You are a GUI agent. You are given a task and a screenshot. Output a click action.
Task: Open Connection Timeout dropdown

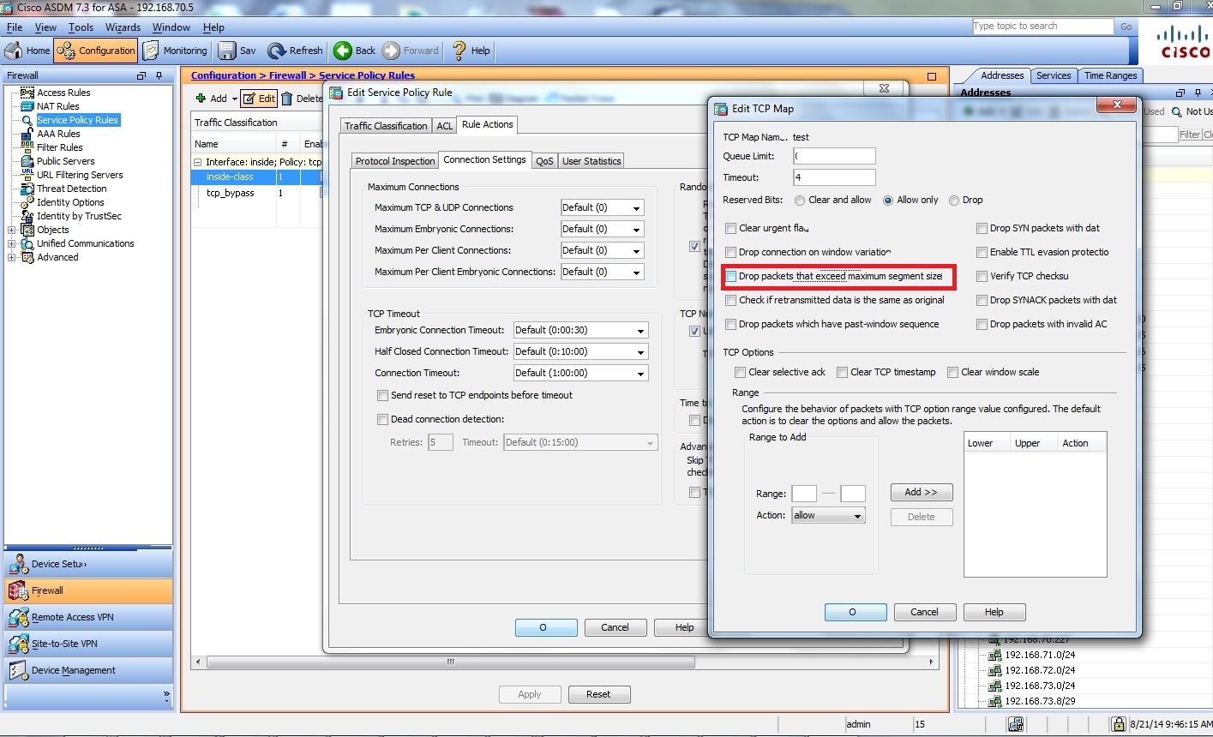(580, 373)
